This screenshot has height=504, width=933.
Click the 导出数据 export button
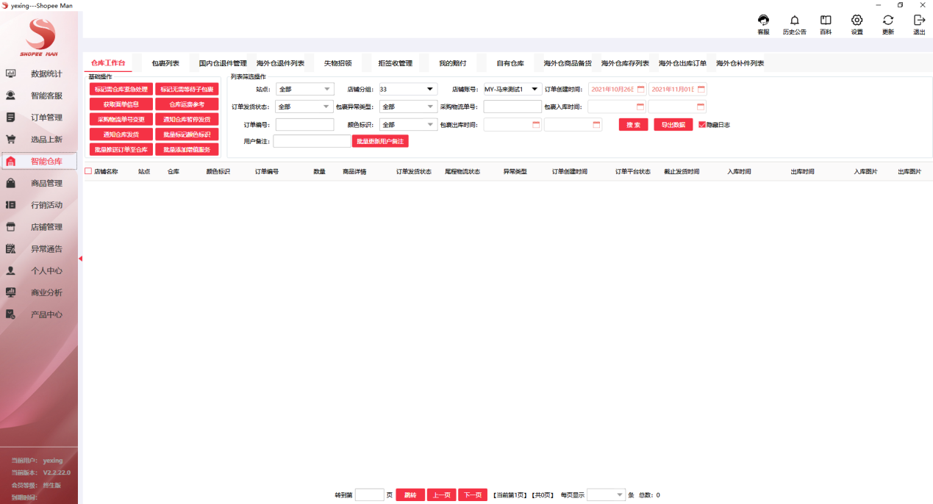pyautogui.click(x=674, y=124)
